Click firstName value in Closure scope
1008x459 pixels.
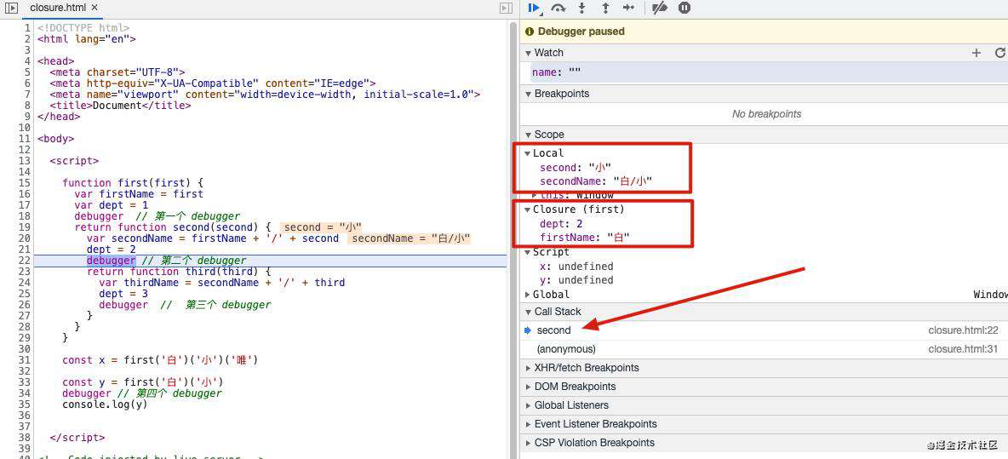tap(618, 238)
